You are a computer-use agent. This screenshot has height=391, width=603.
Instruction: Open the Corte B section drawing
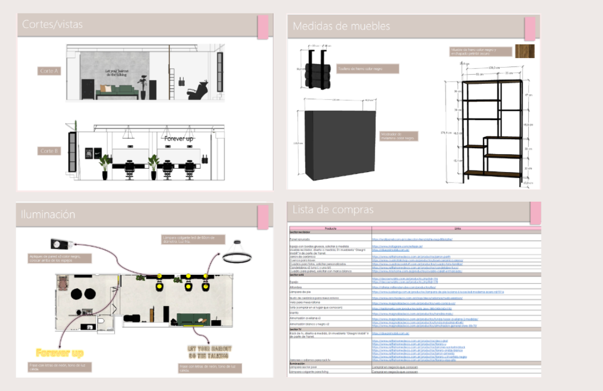click(145, 151)
